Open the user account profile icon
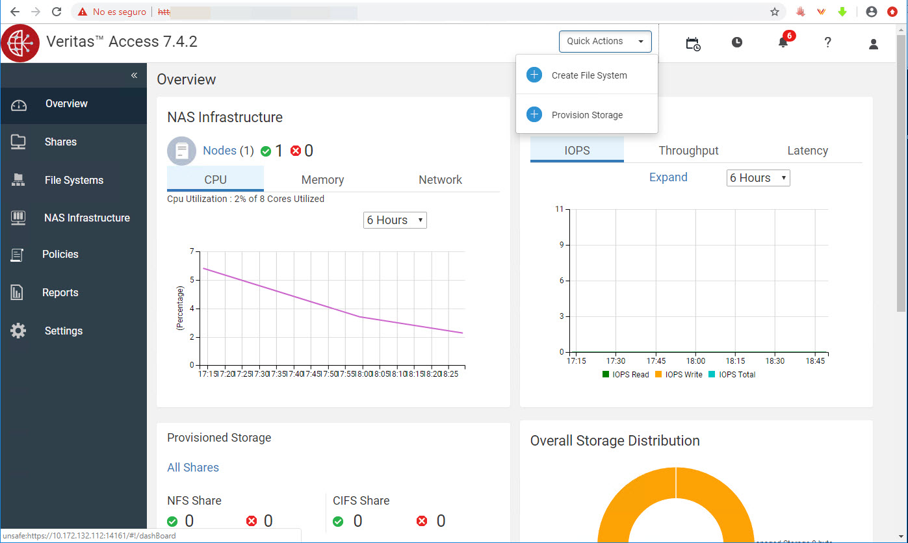The width and height of the screenshot is (908, 543). pos(873,44)
